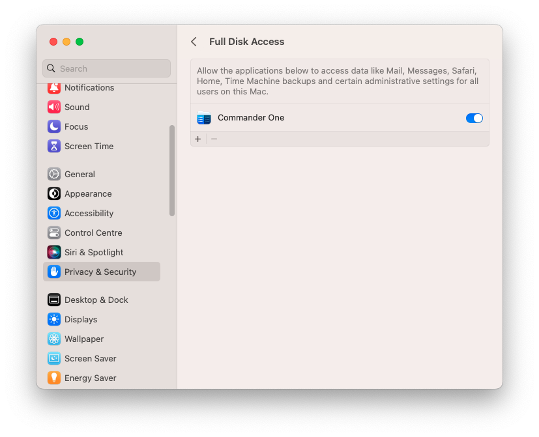This screenshot has height=437, width=539.
Task: Select the Energy Saver icon
Action: [x=54, y=378]
